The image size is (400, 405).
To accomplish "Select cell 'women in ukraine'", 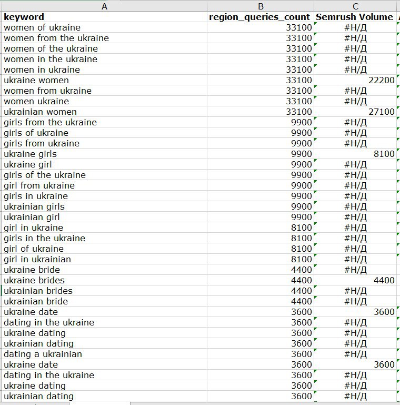I will (x=104, y=70).
